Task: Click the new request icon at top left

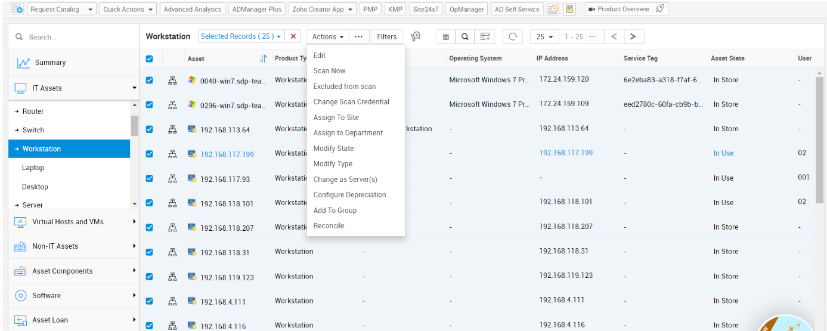Action: (x=17, y=9)
